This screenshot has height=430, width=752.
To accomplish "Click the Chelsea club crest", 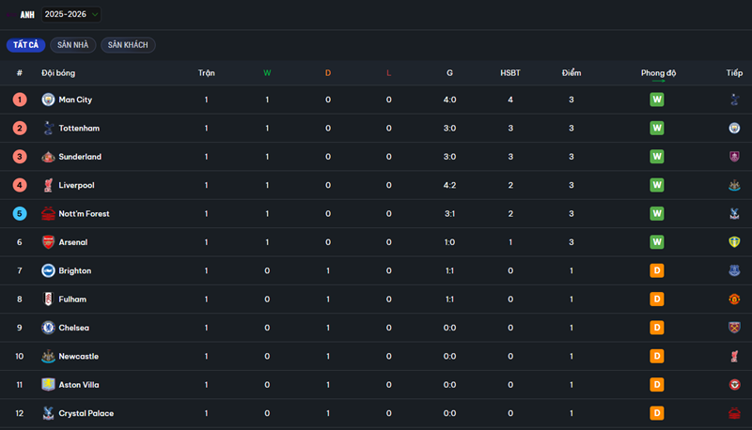I will [48, 328].
